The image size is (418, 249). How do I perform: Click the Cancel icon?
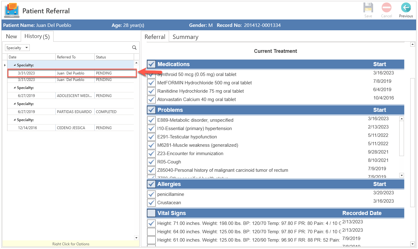(x=386, y=8)
